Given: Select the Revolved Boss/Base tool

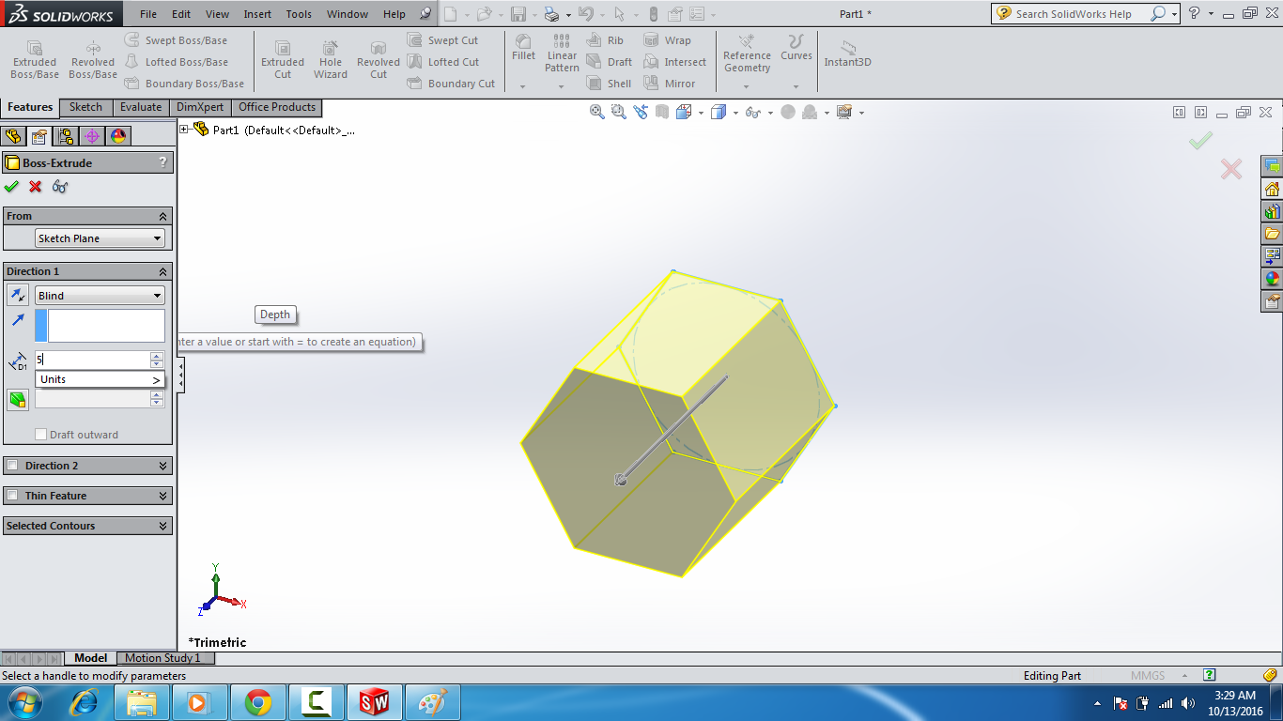Looking at the screenshot, I should coord(92,59).
